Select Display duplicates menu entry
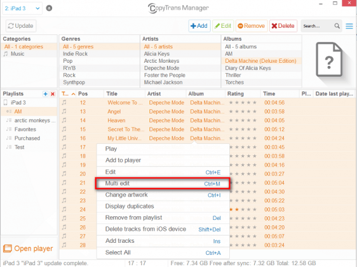Screen dimensions: 357x267 point(163,207)
